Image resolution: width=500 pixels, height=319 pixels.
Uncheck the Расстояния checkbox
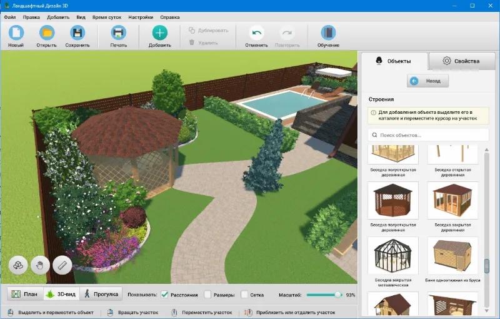point(164,295)
